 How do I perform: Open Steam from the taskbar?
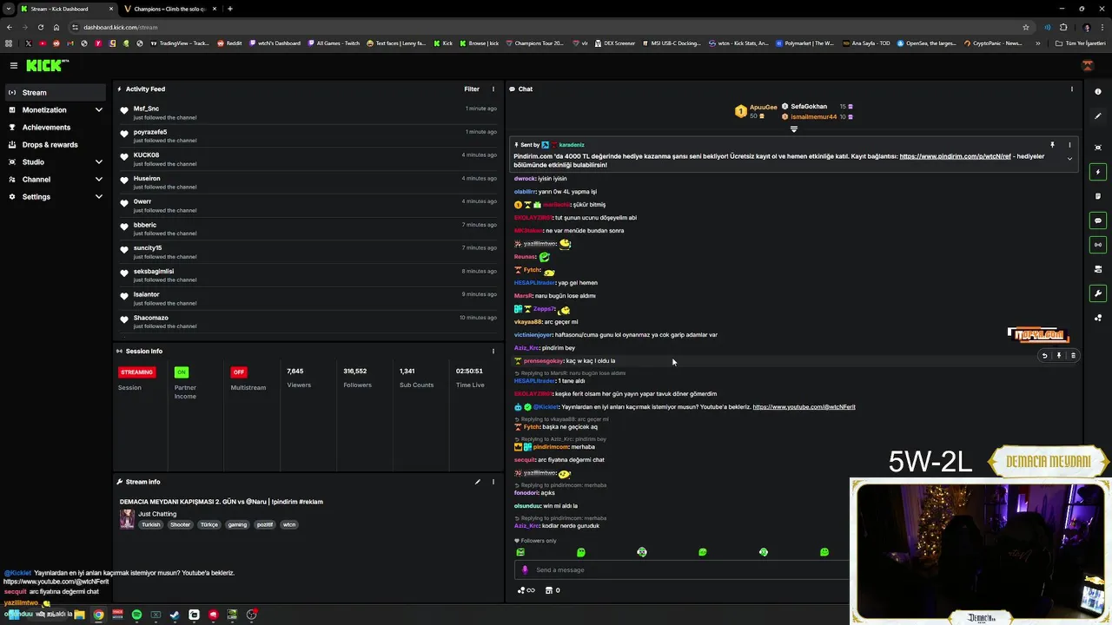click(175, 615)
